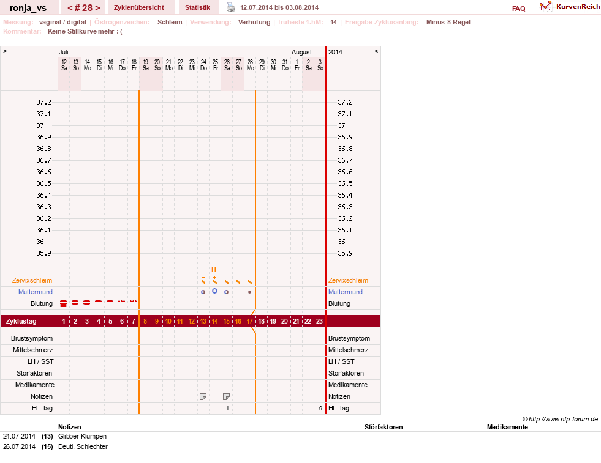
Task: Select cycle day 18 in Zyklustag row
Action: (x=261, y=321)
